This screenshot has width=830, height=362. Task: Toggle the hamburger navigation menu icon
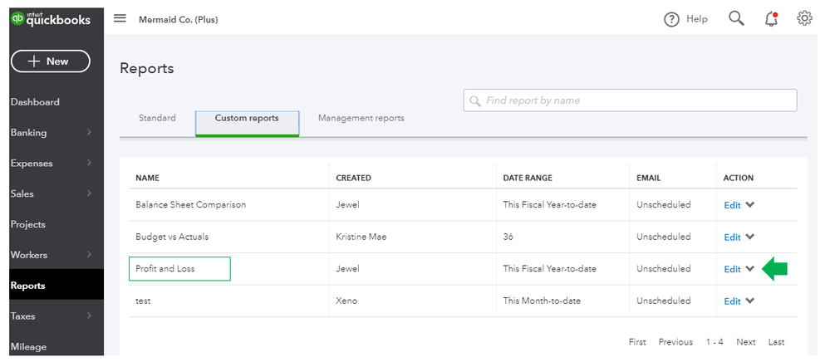coord(120,18)
